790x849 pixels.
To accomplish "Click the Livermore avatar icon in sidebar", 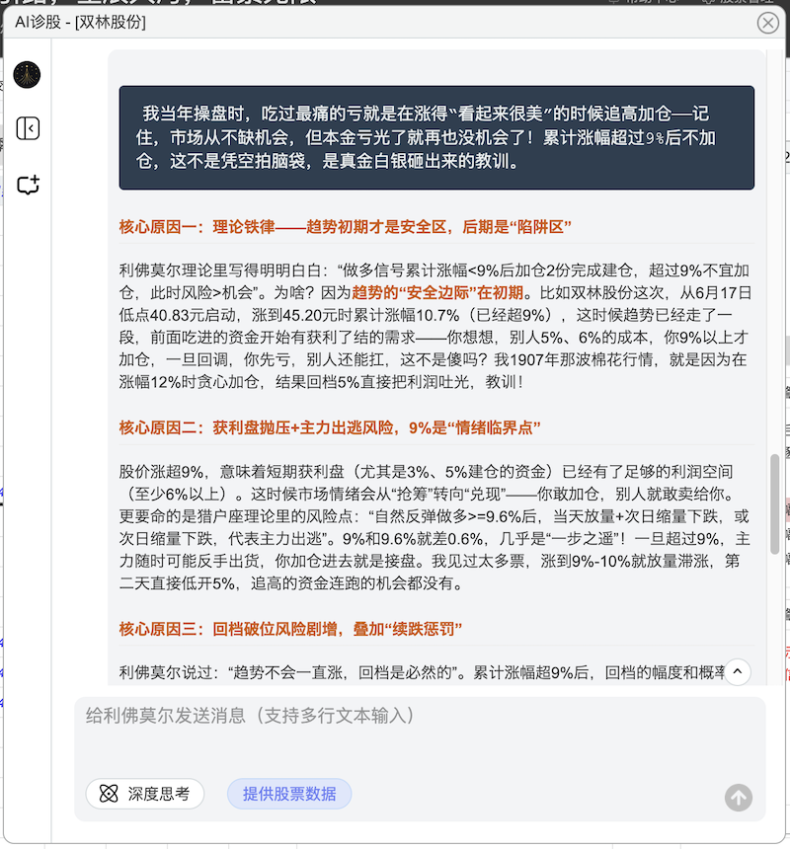I will click(28, 75).
